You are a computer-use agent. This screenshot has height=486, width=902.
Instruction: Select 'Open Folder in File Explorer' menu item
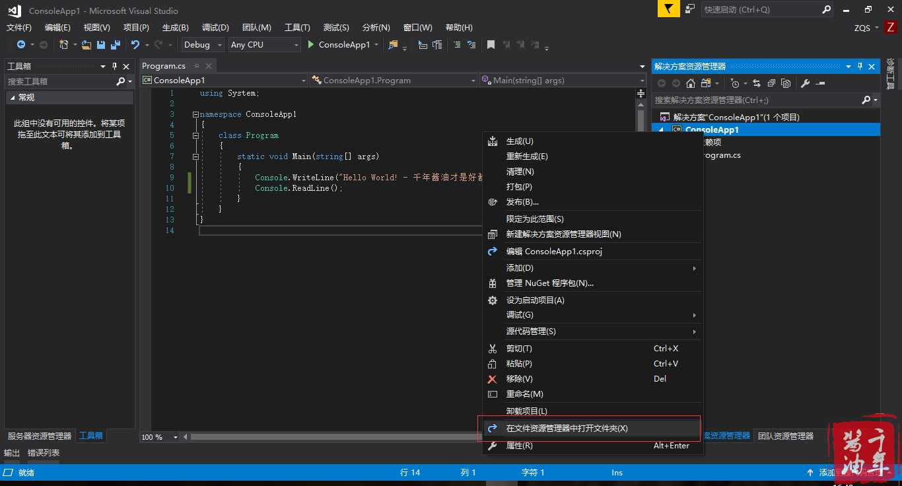(567, 429)
